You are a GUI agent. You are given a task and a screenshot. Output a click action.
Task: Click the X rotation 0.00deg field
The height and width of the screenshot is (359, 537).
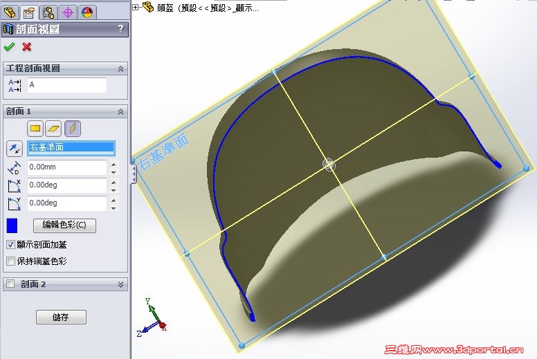point(67,185)
